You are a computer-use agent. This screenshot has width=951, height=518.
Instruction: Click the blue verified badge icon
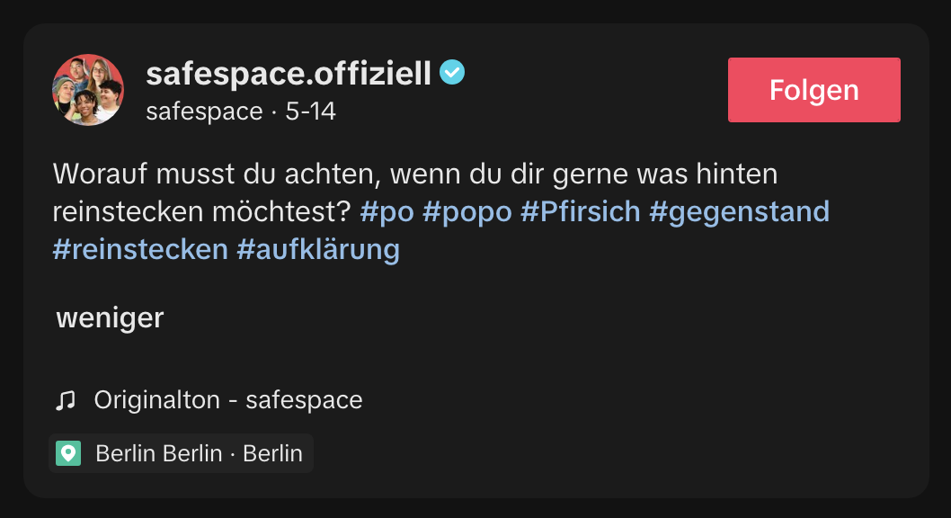[x=452, y=73]
